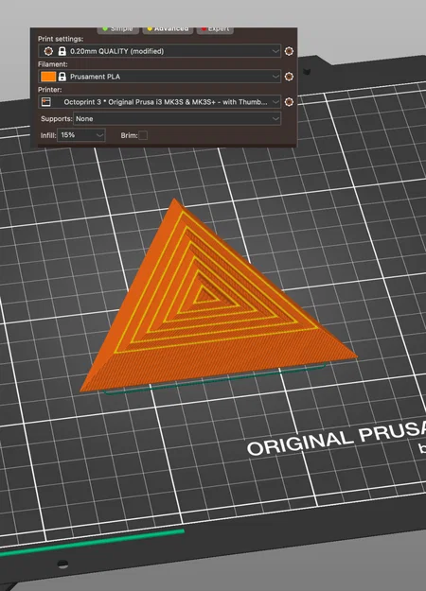Switch to Simple mode

click(117, 29)
